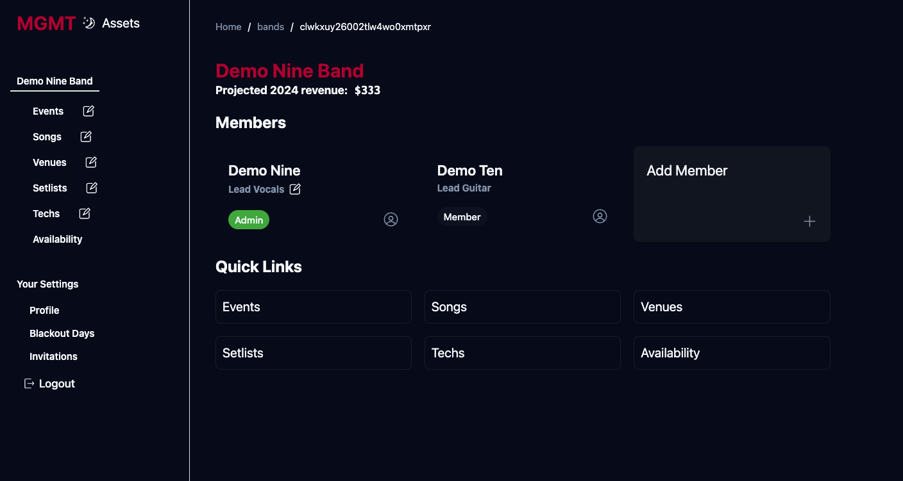903x481 pixels.
Task: Click the edit icon next to Venues
Action: (91, 162)
